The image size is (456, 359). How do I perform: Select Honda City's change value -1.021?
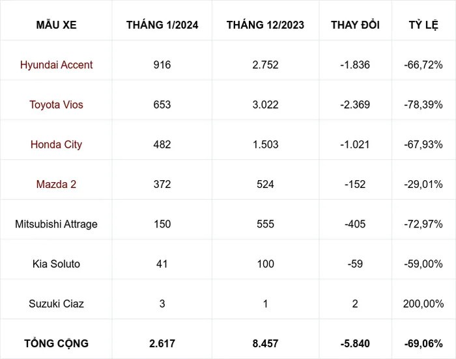click(x=355, y=144)
